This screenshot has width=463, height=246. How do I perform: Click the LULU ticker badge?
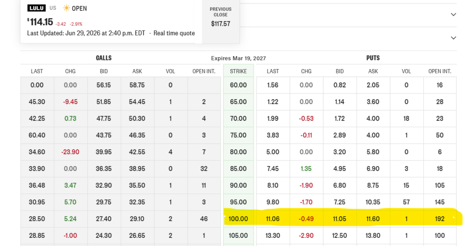36,8
